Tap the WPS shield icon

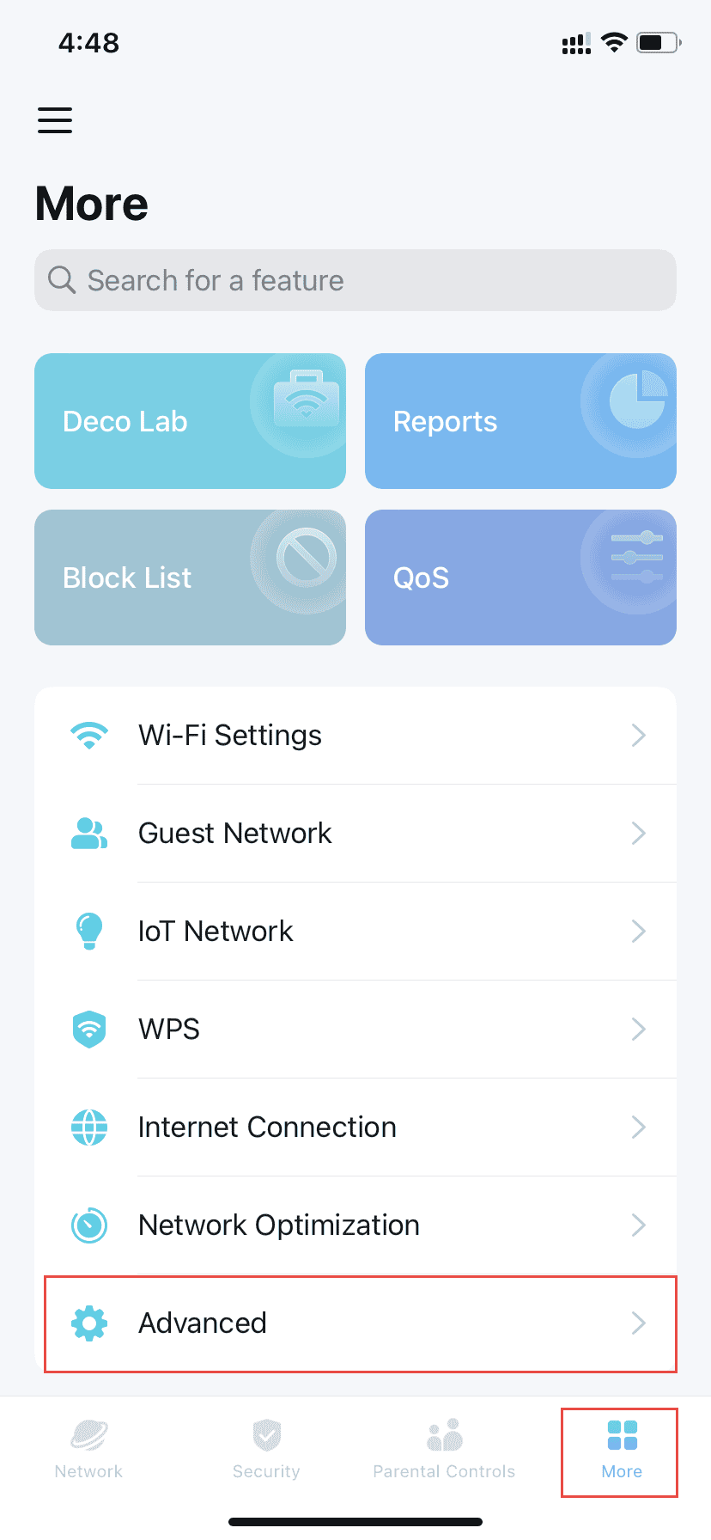pos(89,1030)
